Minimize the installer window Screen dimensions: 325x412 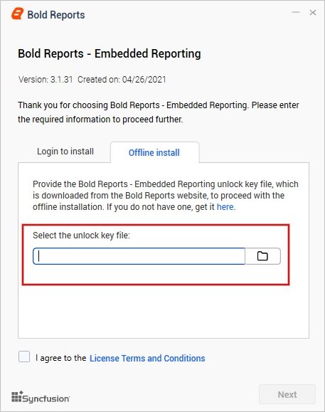pyautogui.click(x=296, y=12)
